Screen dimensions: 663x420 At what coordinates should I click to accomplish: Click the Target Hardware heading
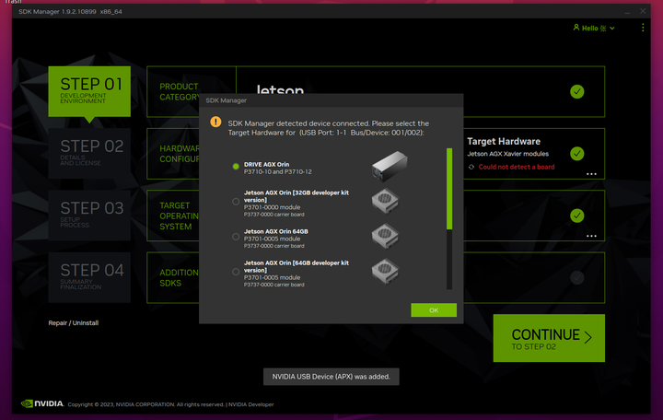pyautogui.click(x=504, y=141)
